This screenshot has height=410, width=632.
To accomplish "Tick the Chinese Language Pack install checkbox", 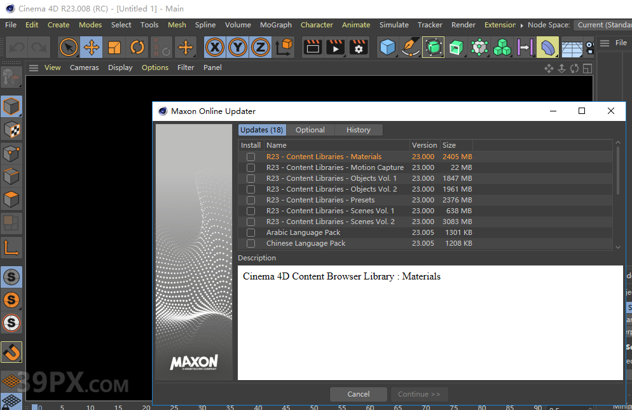I will [x=251, y=243].
